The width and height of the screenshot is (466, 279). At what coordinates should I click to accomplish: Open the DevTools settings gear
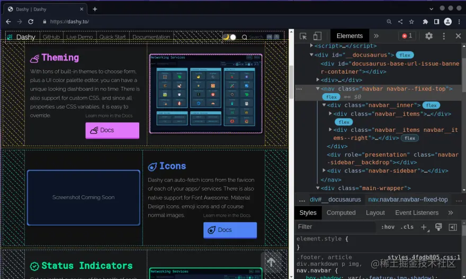click(x=428, y=36)
